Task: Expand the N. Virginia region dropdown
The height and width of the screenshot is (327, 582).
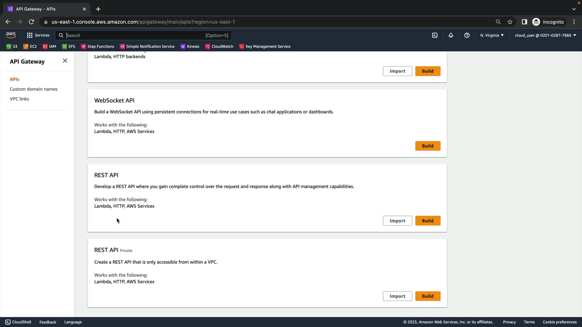Action: point(492,35)
